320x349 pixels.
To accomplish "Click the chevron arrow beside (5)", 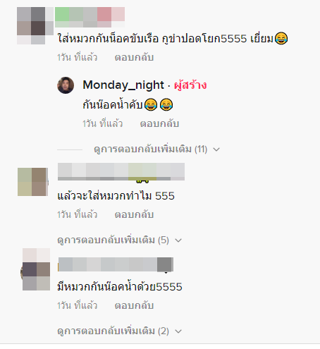I will click(x=178, y=240).
